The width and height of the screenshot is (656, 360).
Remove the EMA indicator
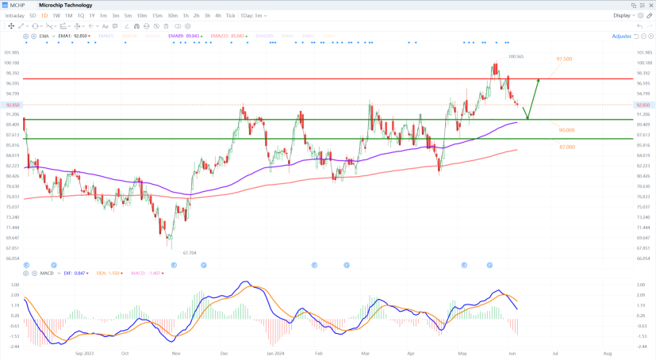33,36
